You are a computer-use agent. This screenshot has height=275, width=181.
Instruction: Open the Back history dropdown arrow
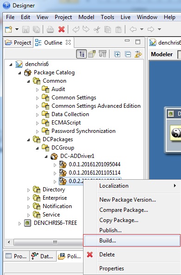142,29
